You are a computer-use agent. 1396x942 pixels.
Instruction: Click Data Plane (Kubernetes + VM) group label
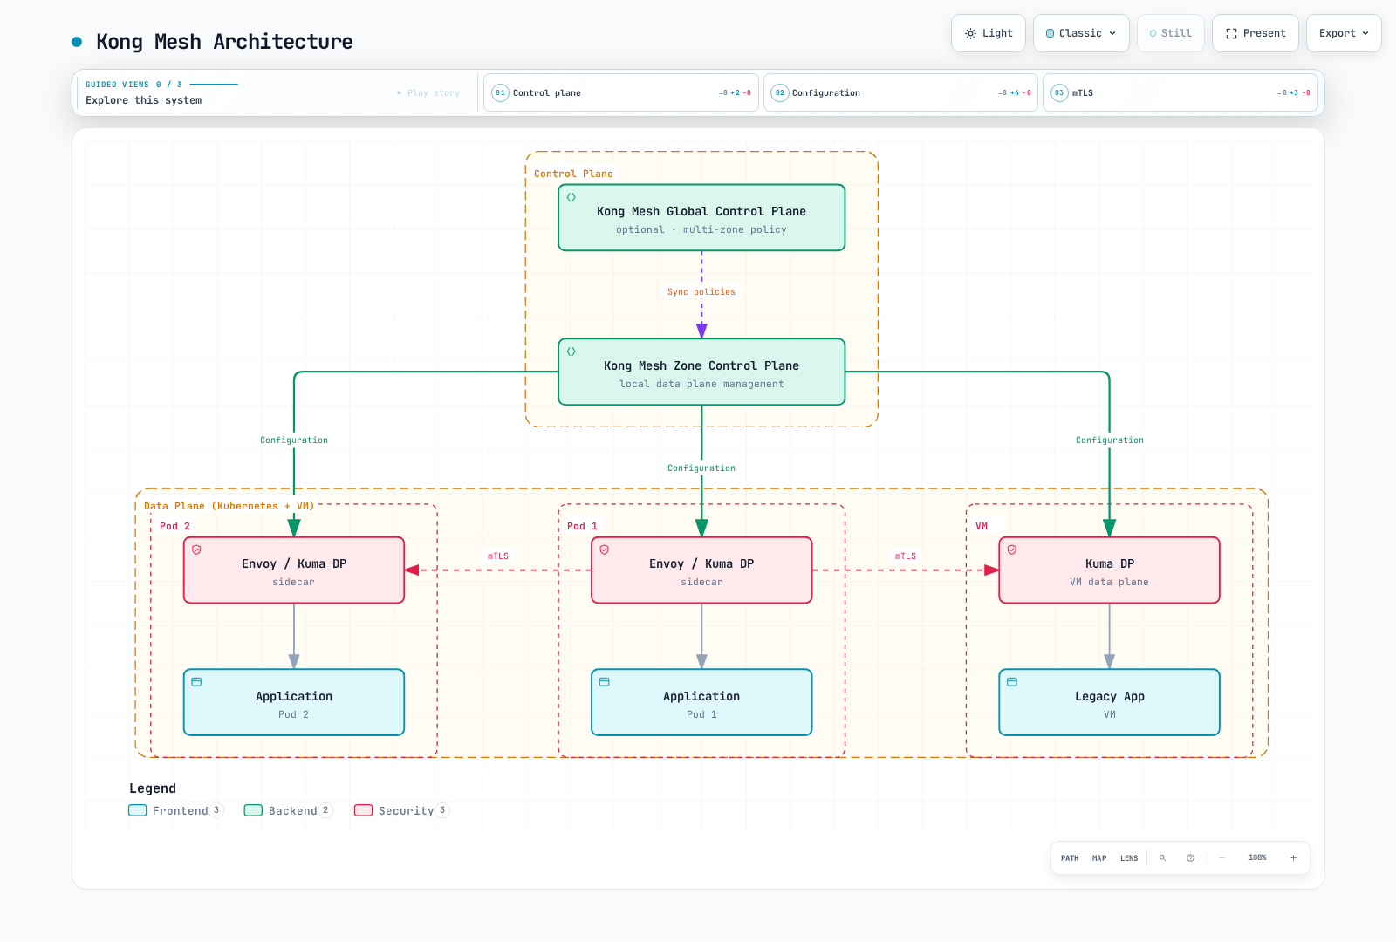(229, 506)
